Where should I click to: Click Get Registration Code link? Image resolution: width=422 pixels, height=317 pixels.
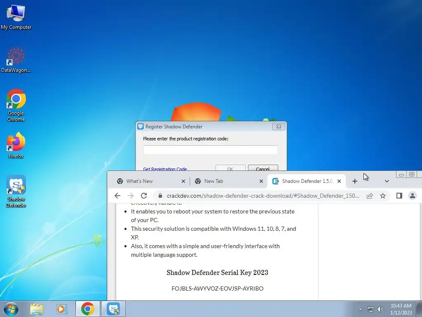(165, 169)
